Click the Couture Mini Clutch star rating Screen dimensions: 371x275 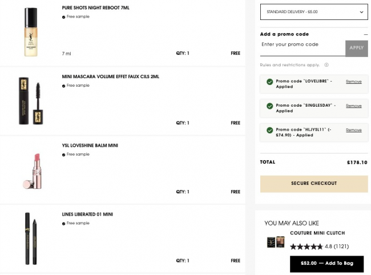click(307, 246)
